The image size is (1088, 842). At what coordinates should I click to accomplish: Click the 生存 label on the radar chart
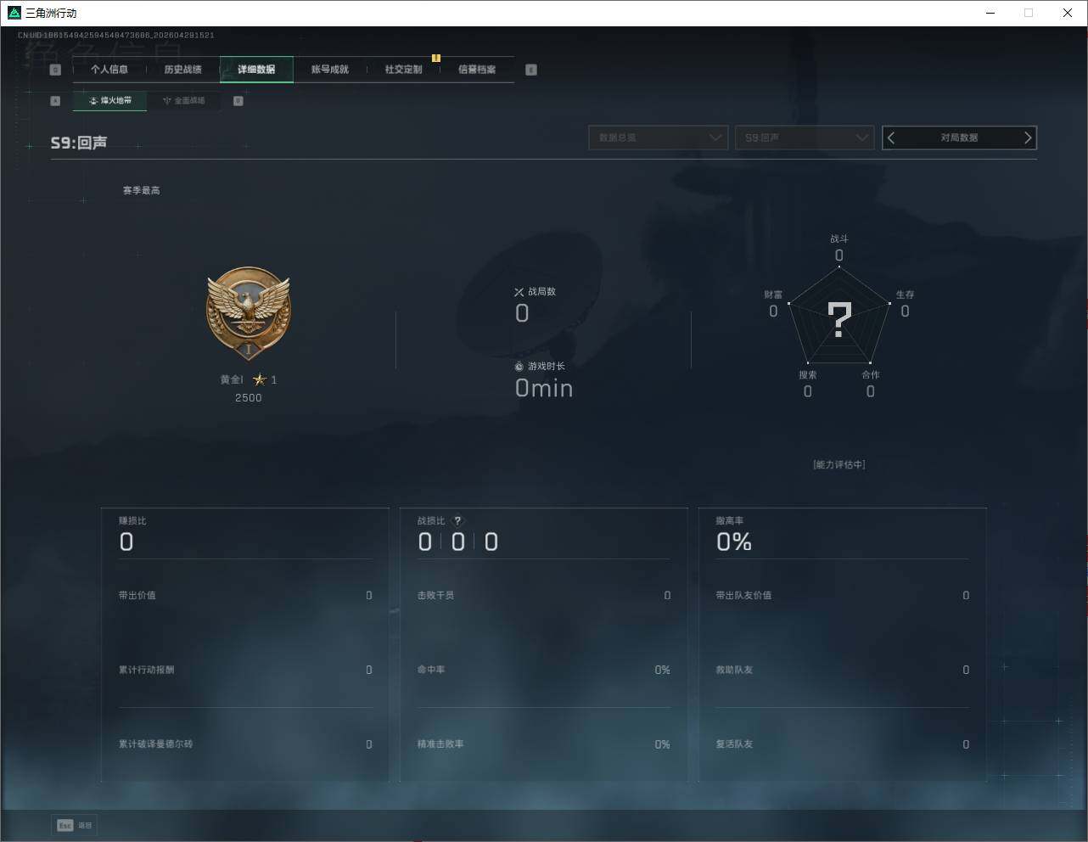pyautogui.click(x=906, y=295)
